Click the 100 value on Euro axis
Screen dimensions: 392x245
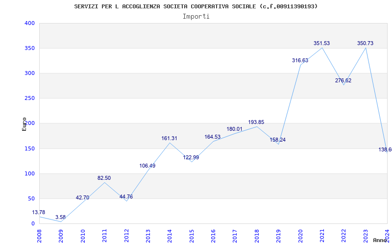pos(29,174)
